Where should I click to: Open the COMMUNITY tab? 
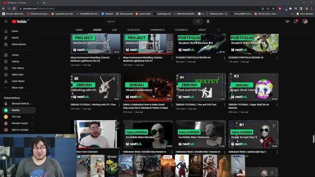tap(157, 30)
